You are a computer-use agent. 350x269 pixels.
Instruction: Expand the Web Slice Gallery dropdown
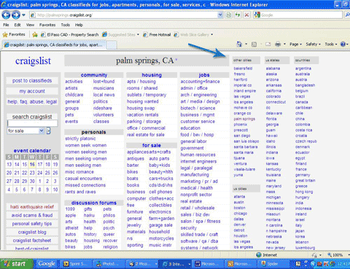(212, 34)
